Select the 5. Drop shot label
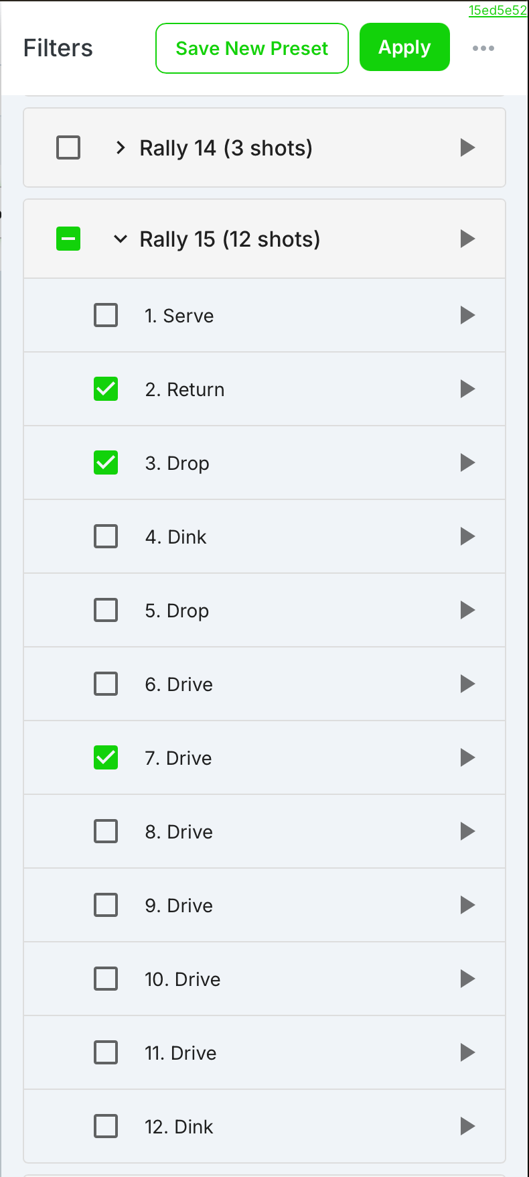 click(x=177, y=611)
